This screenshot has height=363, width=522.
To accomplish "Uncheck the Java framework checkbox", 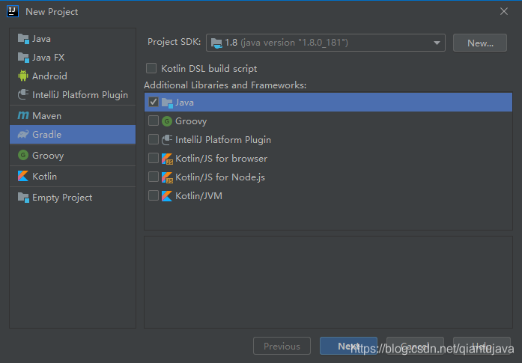I will pos(154,102).
